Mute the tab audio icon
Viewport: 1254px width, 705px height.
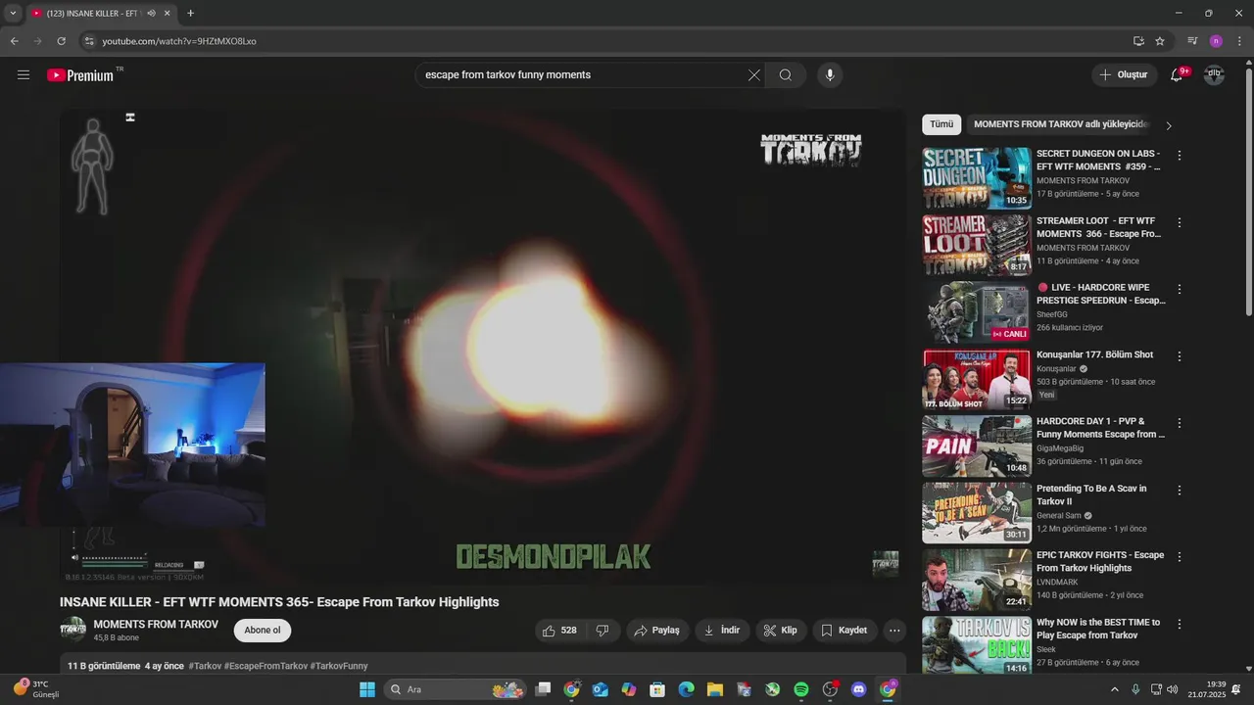151,14
